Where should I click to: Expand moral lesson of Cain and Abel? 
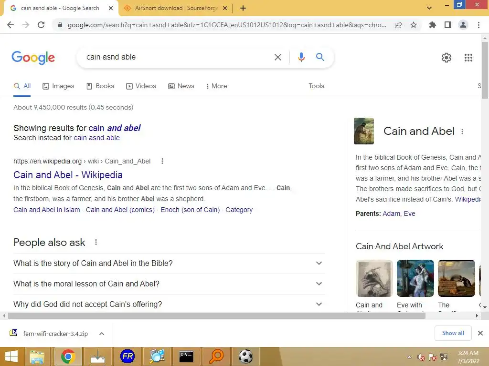point(169,284)
